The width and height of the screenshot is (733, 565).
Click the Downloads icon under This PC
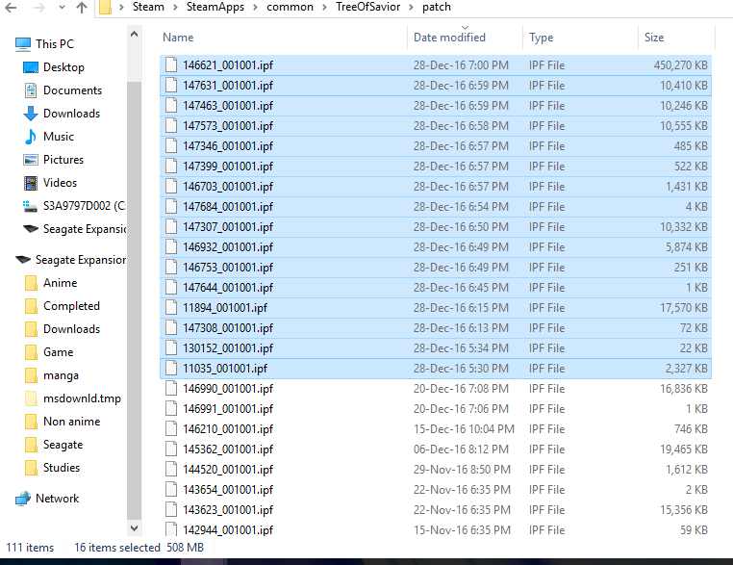[30, 114]
